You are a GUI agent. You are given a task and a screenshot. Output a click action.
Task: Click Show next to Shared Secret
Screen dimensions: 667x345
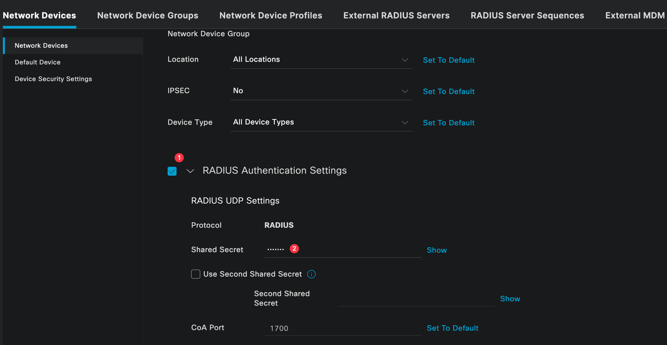pyautogui.click(x=437, y=250)
